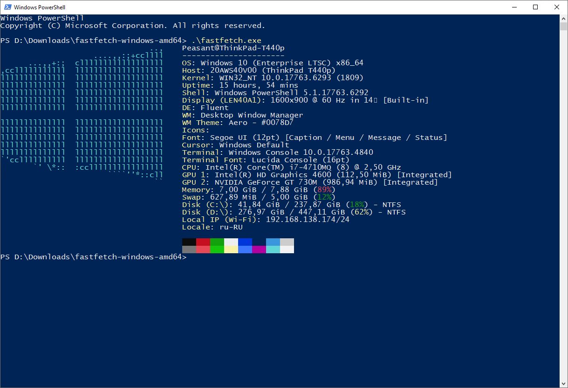Click the Disk (C:\) usage percentage '18%'
The width and height of the screenshot is (568, 388).
tap(357, 205)
